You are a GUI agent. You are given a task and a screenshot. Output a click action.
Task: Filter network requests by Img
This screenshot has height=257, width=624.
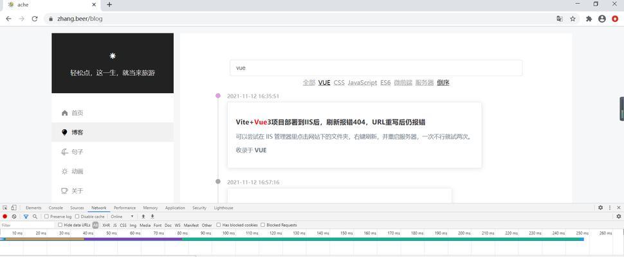tap(133, 226)
